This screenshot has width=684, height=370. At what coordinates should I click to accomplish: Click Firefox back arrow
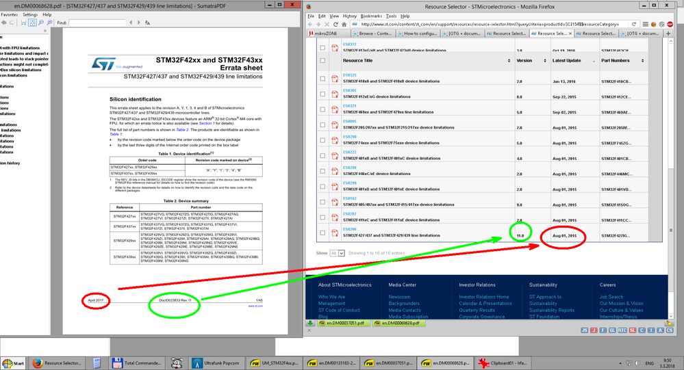[x=310, y=25]
